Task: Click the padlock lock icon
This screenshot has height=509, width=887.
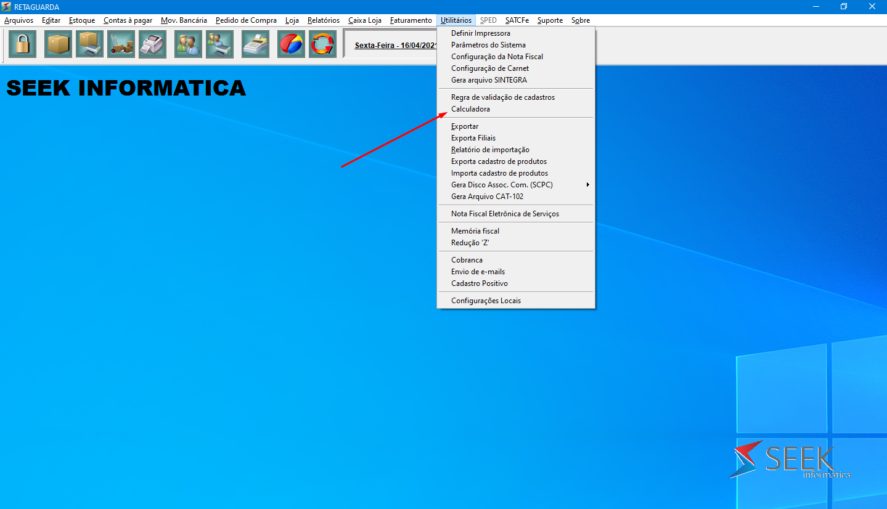Action: (x=23, y=44)
